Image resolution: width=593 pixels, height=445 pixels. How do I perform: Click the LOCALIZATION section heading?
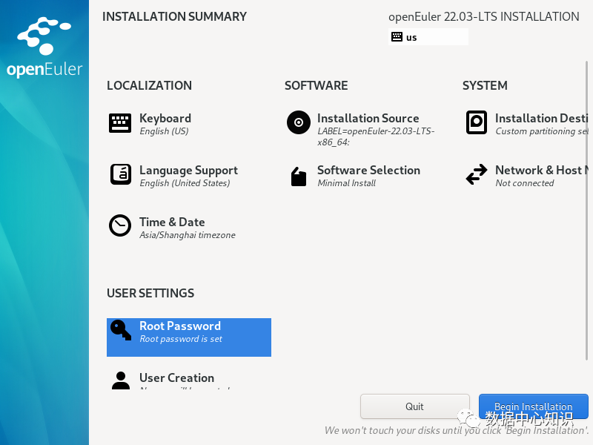149,85
